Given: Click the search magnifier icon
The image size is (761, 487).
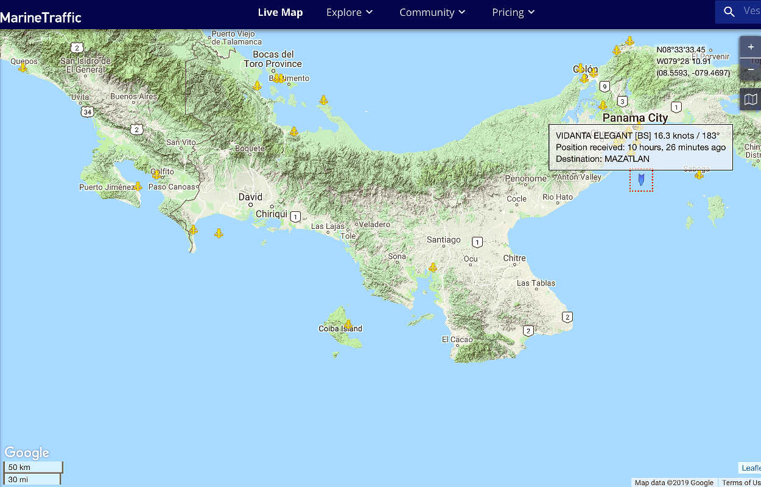Looking at the screenshot, I should [729, 12].
